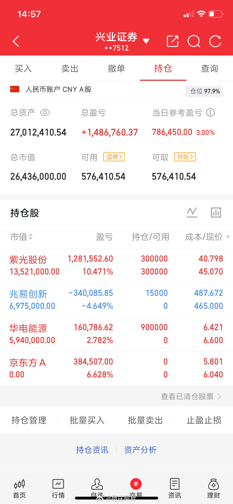Switch to the 卖出 tab
Image resolution: width=233 pixels, height=504 pixels.
pos(70,68)
